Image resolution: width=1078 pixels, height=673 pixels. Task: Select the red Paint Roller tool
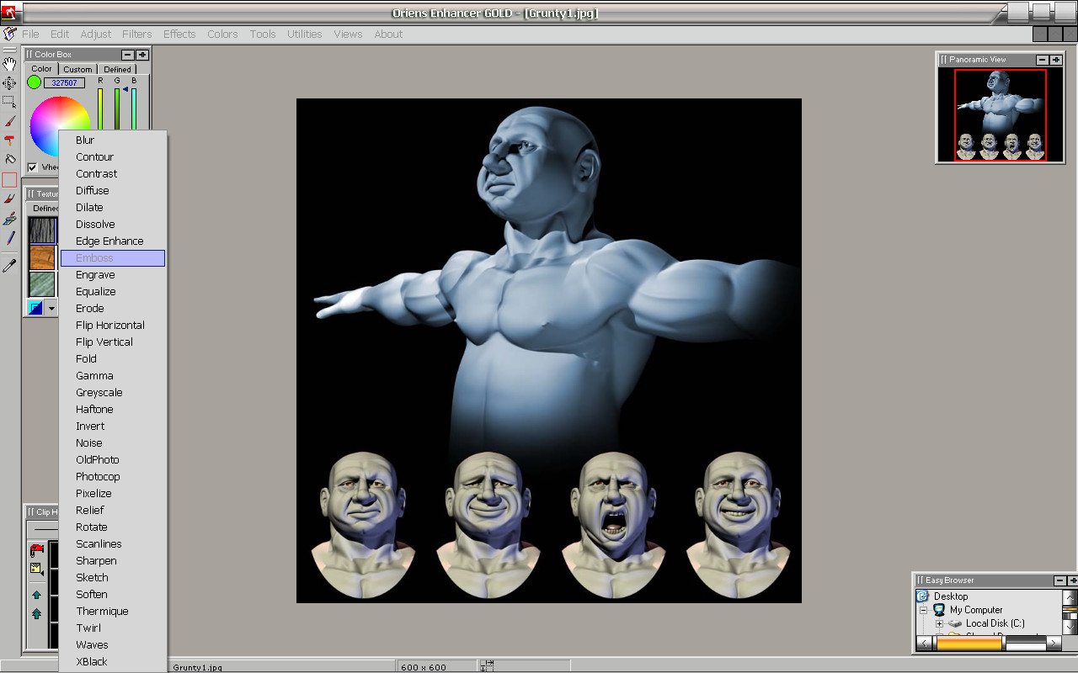9,140
